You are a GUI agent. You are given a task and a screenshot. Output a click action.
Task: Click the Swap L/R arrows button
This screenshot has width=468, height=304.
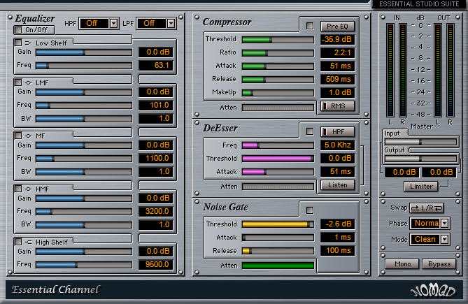pyautogui.click(x=427, y=208)
